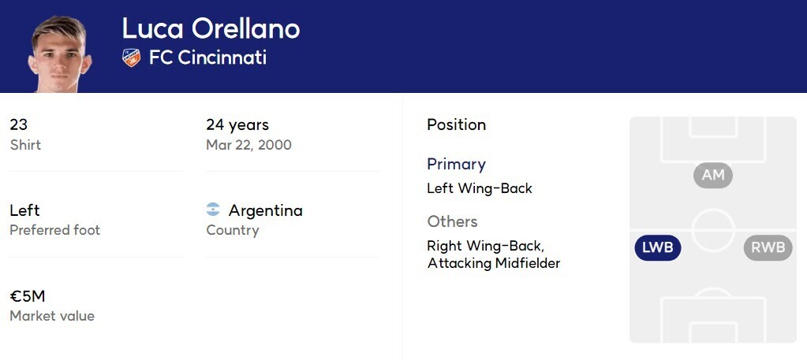Click the Others positions label
807x360 pixels.
tap(452, 221)
